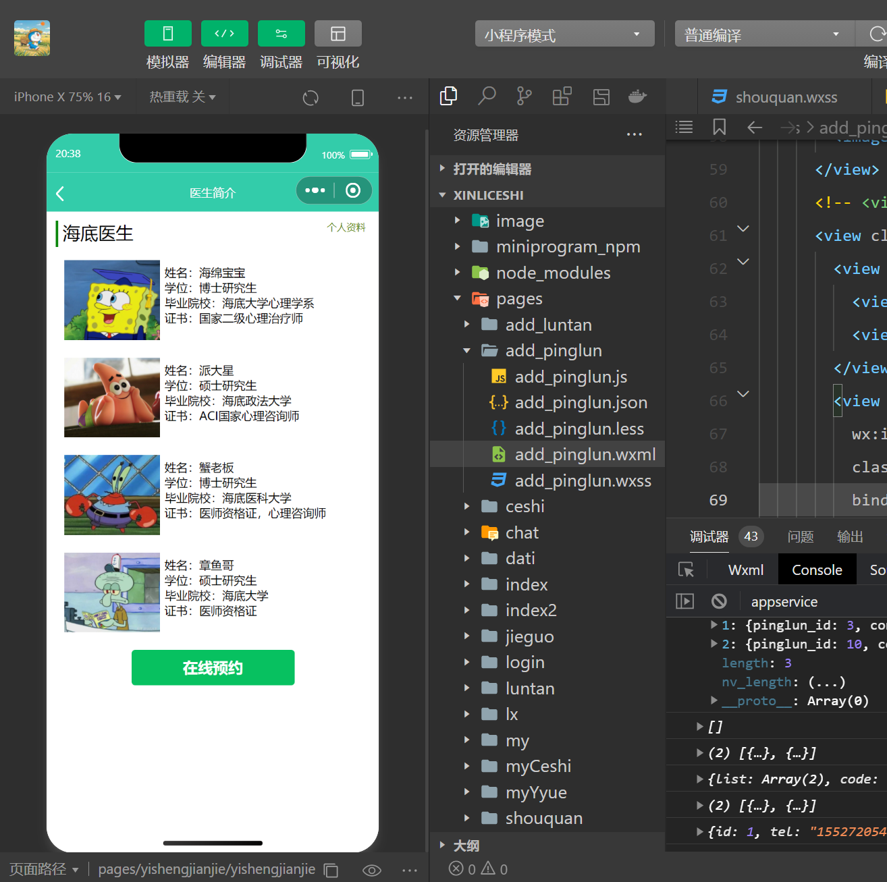Open resource manager more actions menu
The image size is (887, 882).
pos(635,135)
